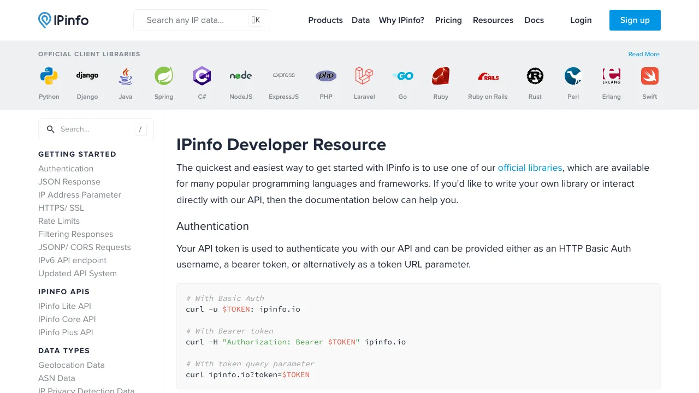Open IPinfo Lite API sidebar link
Image resolution: width=699 pixels, height=393 pixels.
65,306
